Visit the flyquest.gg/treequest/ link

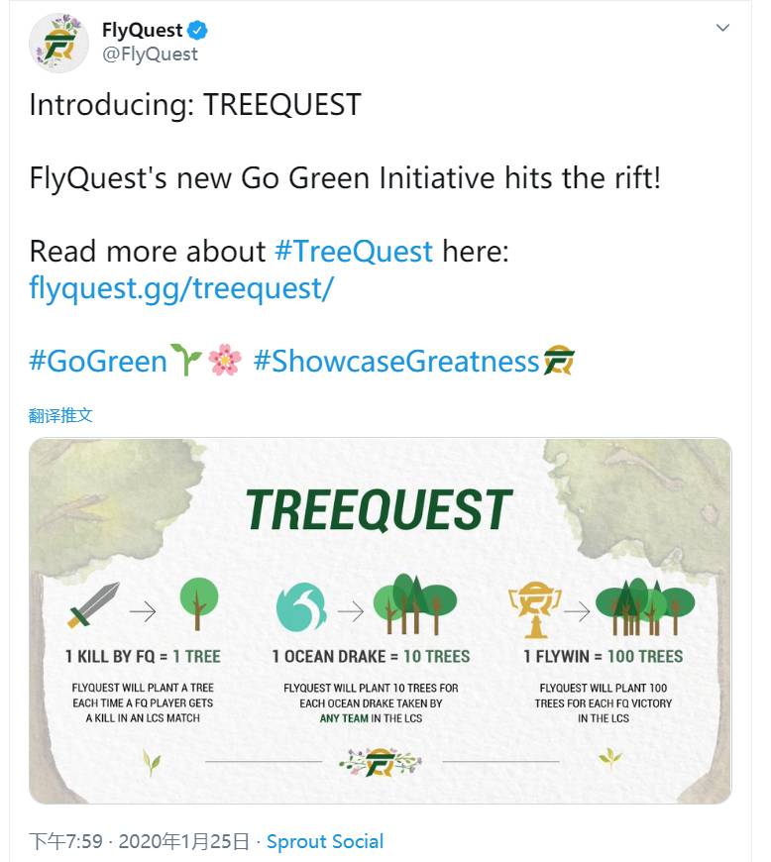[181, 288]
